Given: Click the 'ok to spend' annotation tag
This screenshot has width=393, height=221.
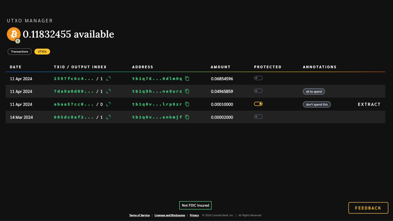Looking at the screenshot, I should 314,92.
